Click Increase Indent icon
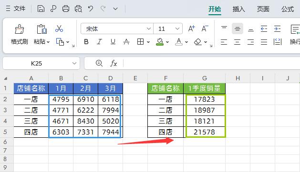The width and height of the screenshot is (300, 172). click(x=277, y=29)
